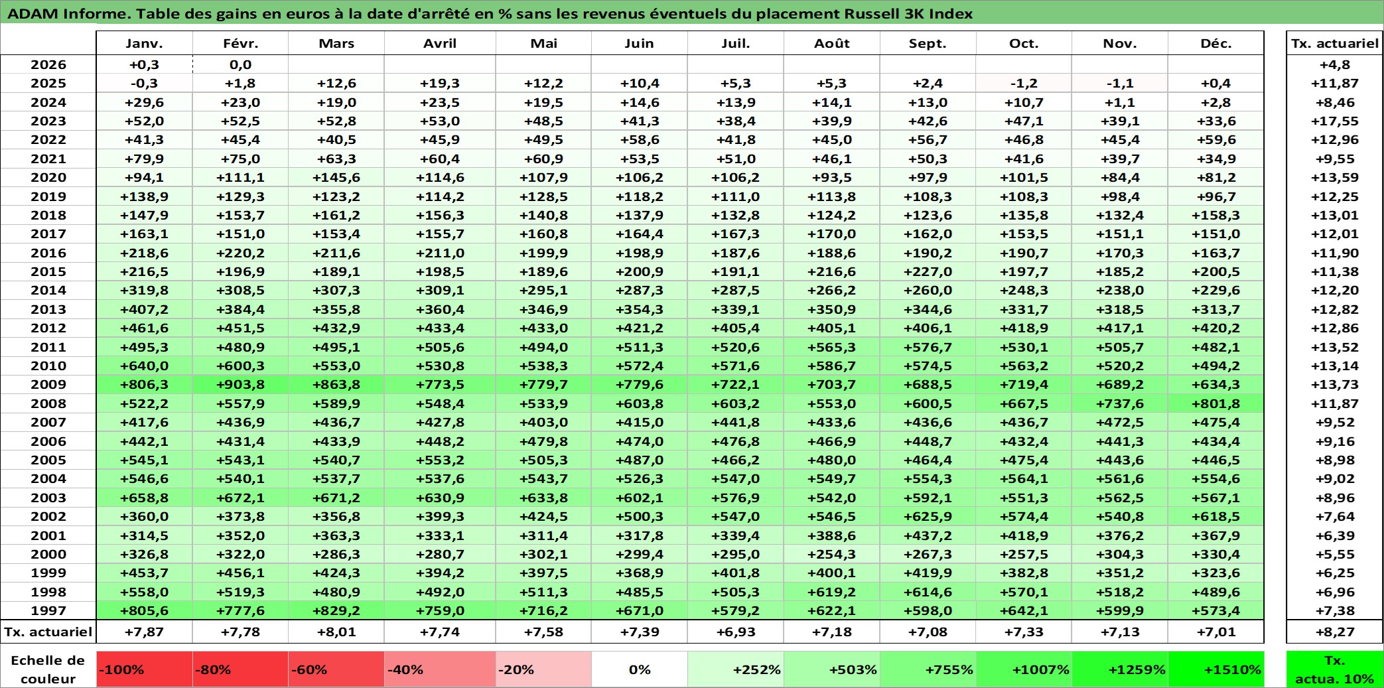Select the 2026 row label
The height and width of the screenshot is (688, 1384).
pyautogui.click(x=48, y=64)
